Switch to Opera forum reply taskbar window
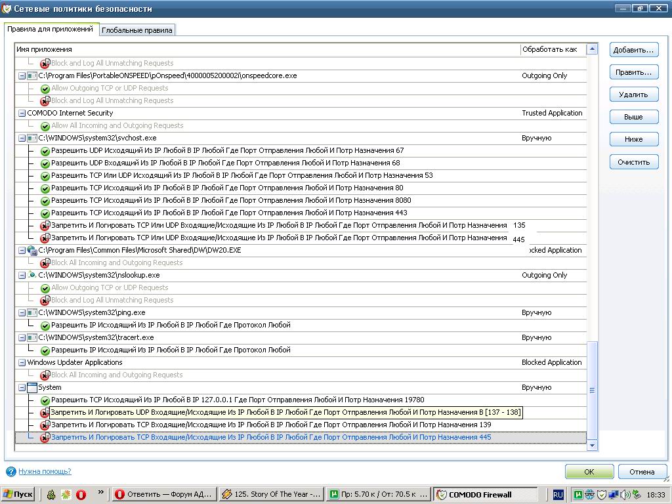 [163, 494]
